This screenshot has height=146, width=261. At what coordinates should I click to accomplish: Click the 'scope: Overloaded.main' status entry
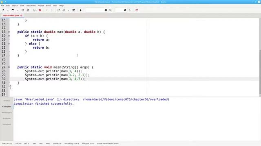pyautogui.click(x=108, y=144)
